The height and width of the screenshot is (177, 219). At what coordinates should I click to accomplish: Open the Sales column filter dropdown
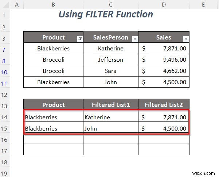coord(186,39)
